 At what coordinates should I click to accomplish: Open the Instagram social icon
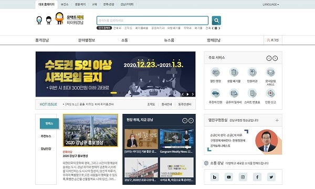pos(243,177)
